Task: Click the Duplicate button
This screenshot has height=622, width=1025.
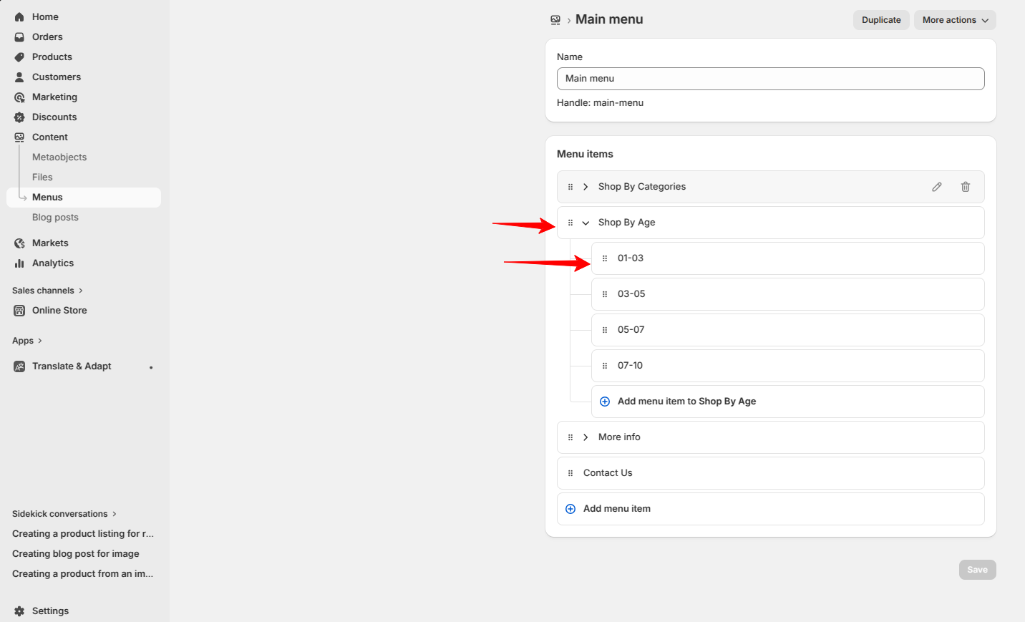Action: tap(881, 20)
